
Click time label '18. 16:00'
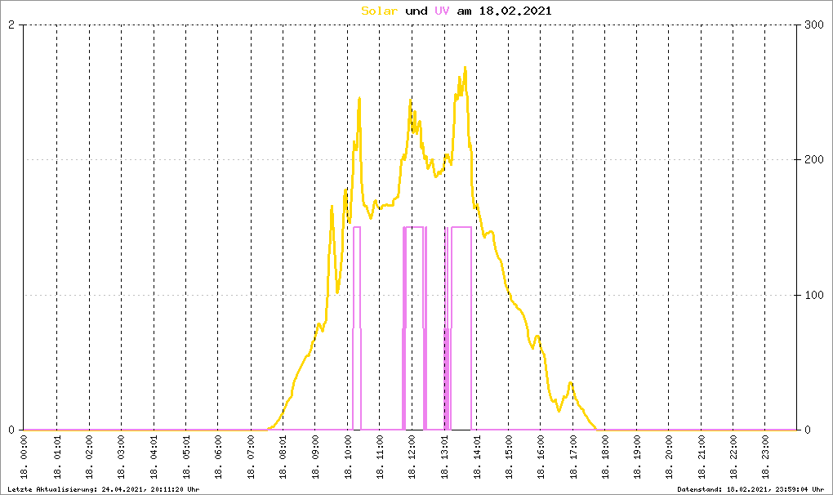coord(541,457)
